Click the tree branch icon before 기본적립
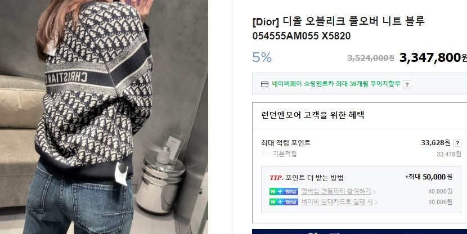The width and height of the screenshot is (467, 234). pyautogui.click(x=265, y=153)
